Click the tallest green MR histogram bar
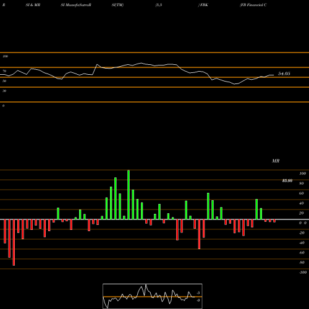 [x=129, y=195]
